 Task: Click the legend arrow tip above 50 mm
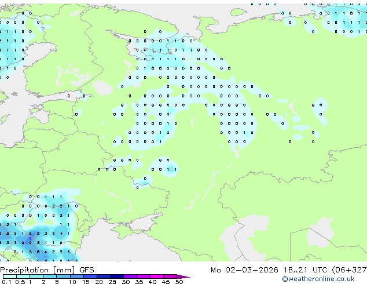183,276
